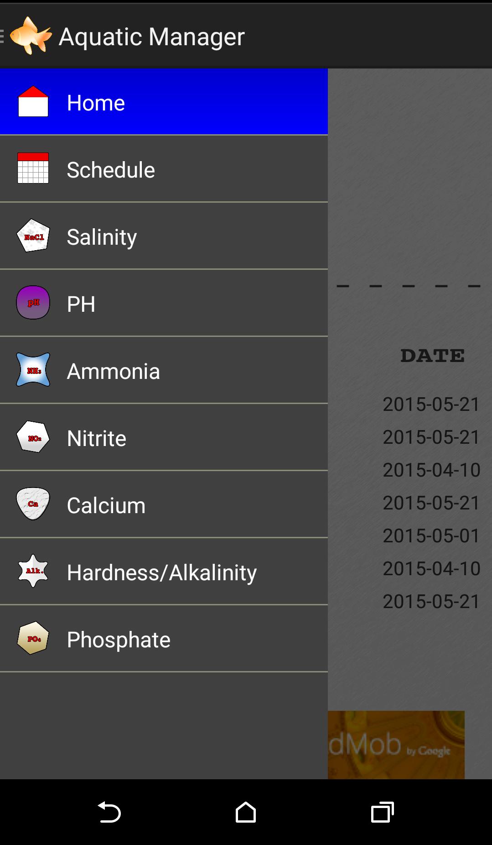Image resolution: width=492 pixels, height=845 pixels.
Task: Tap the NaCl salinity icon
Action: tap(33, 236)
